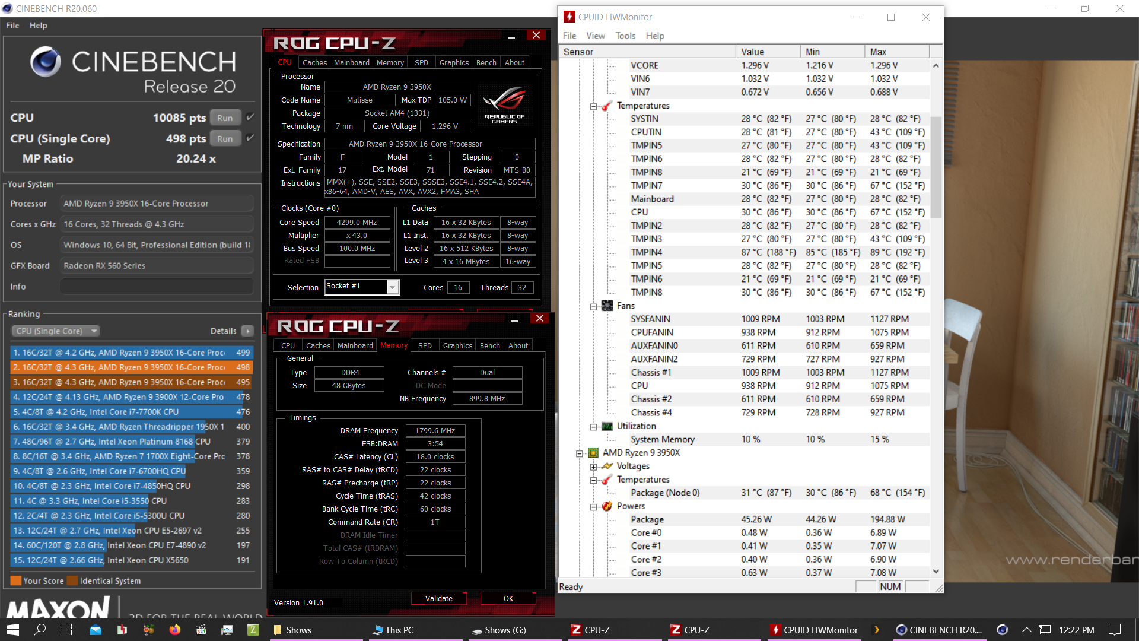Switch to CPUID HWMonitor taskbar button
Image resolution: width=1139 pixels, height=641 pixels.
[815, 630]
